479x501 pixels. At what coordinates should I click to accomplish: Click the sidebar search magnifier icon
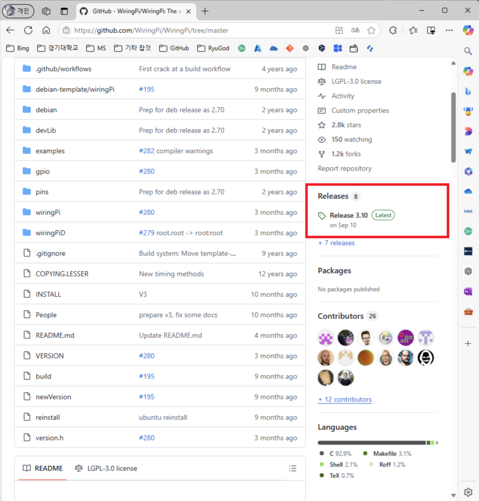tap(468, 51)
